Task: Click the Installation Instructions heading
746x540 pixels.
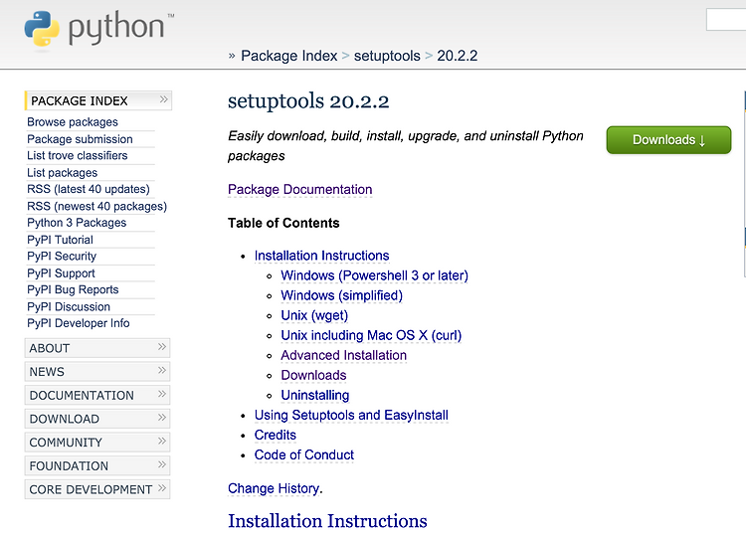Action: (327, 521)
